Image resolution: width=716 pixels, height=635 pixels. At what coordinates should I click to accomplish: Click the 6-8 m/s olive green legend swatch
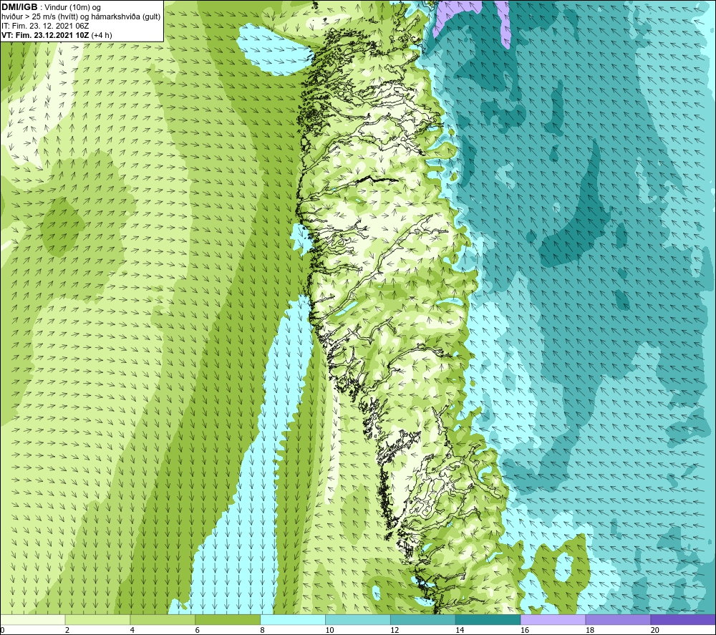click(228, 619)
